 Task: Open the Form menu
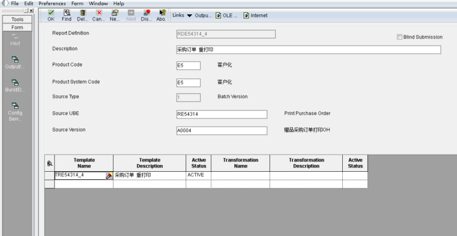pos(77,4)
